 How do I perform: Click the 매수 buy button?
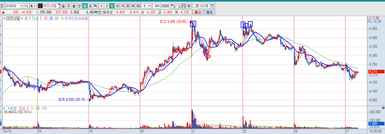pyautogui.click(x=198, y=12)
